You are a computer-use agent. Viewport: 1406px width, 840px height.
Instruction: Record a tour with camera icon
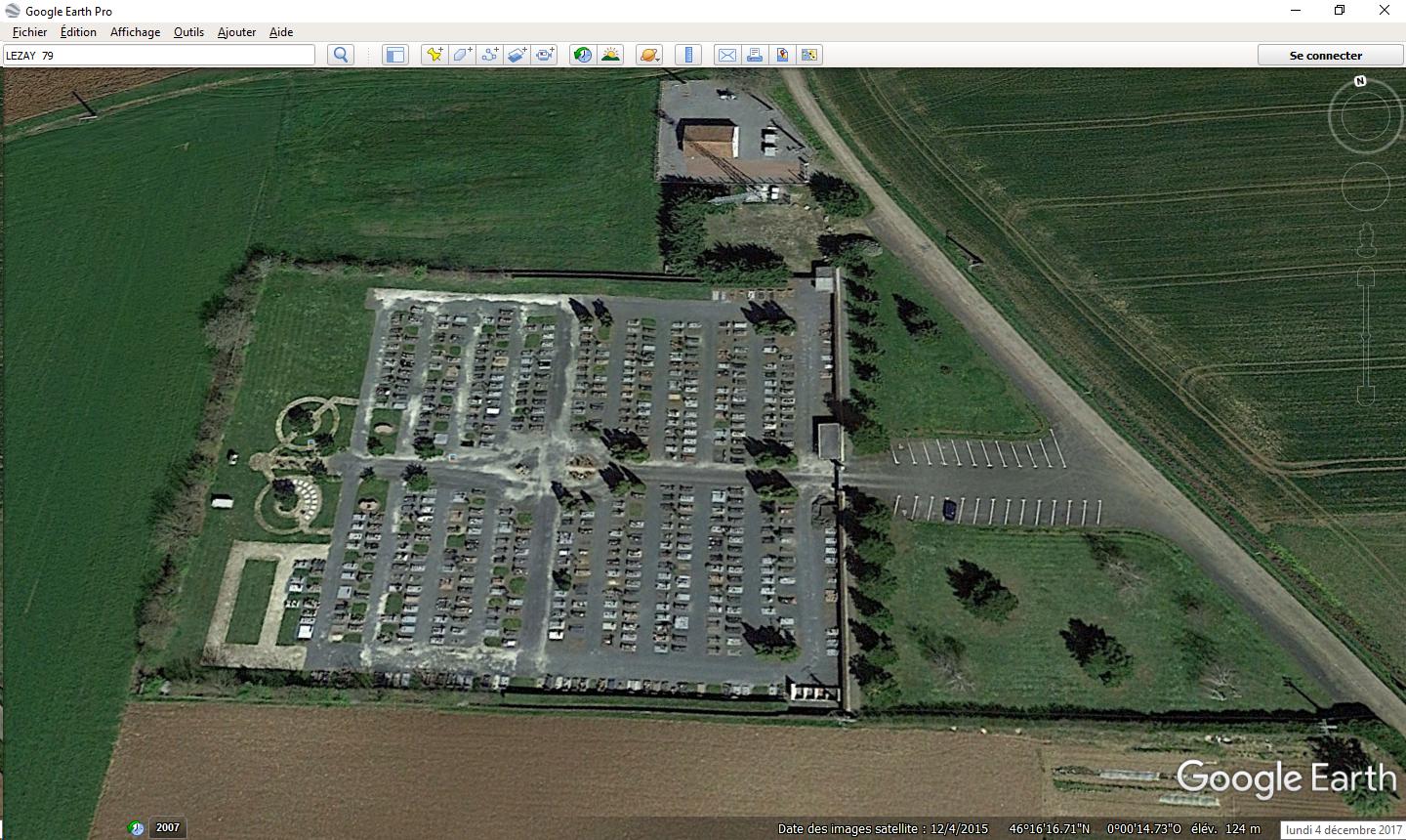545,55
